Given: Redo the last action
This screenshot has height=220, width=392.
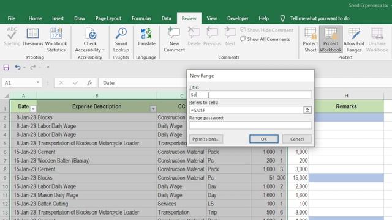Looking at the screenshot, I should 32,67.
